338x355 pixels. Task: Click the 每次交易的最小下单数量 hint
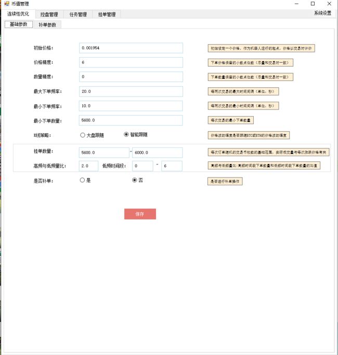click(231, 120)
